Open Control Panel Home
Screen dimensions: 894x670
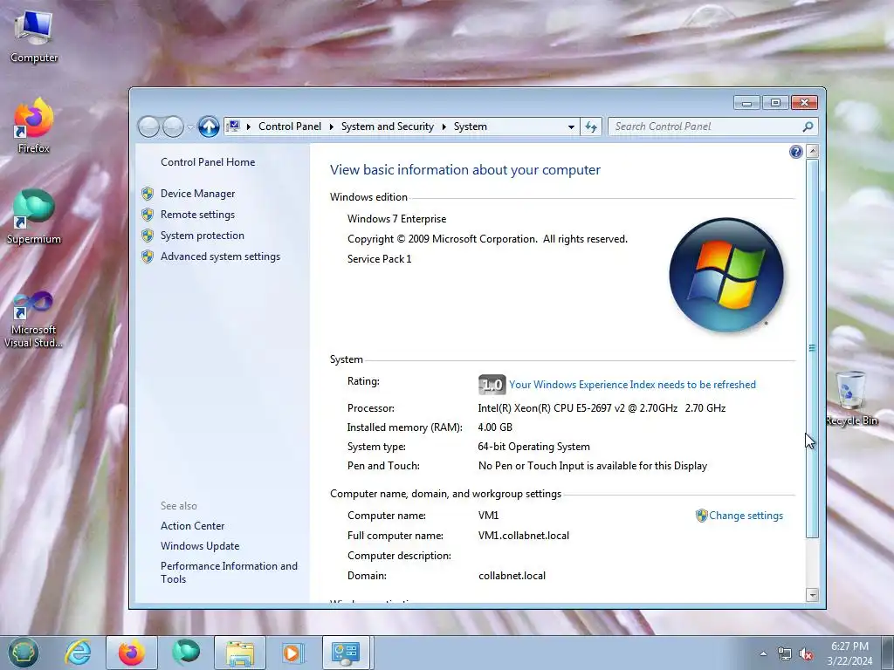208,162
